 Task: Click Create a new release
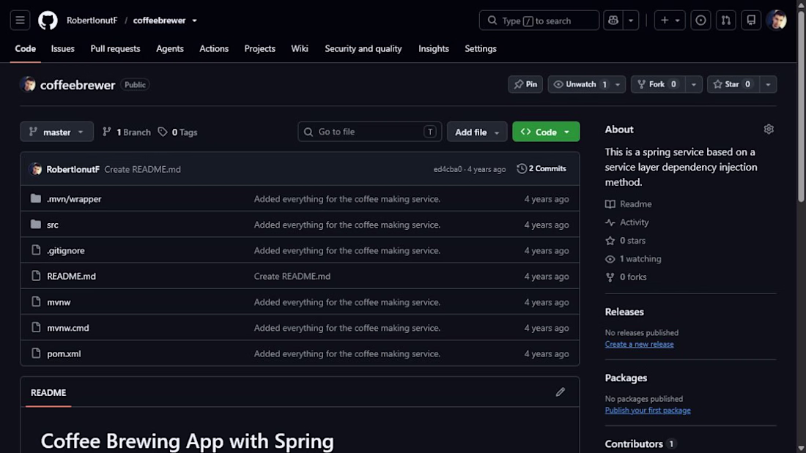click(639, 344)
